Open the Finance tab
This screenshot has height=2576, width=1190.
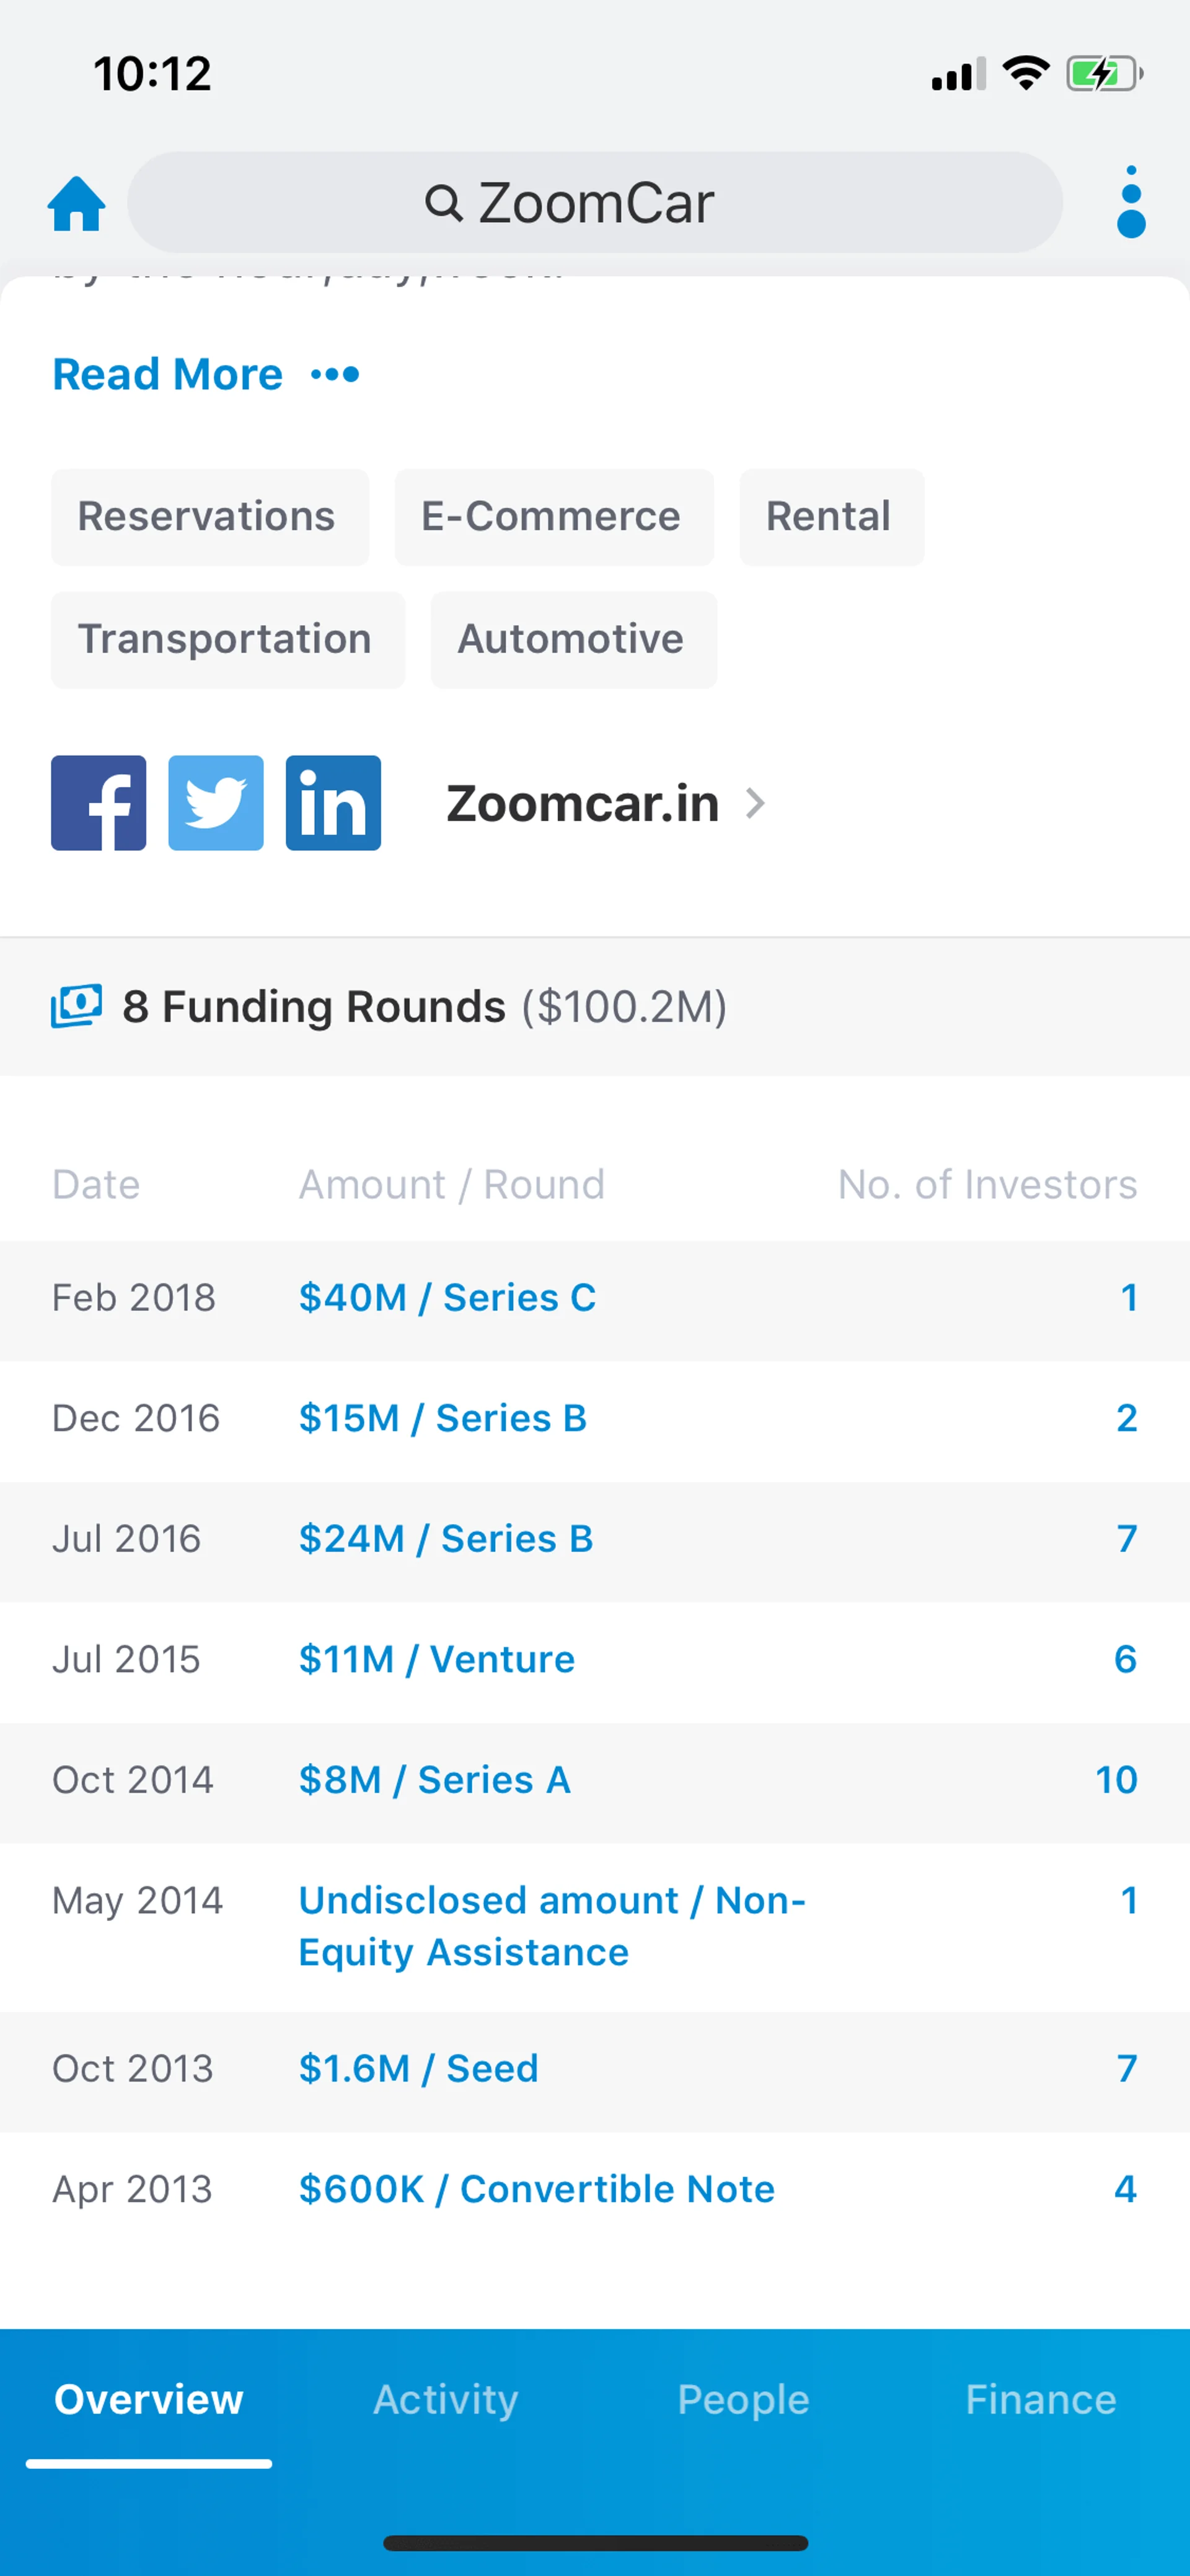coord(1040,2400)
